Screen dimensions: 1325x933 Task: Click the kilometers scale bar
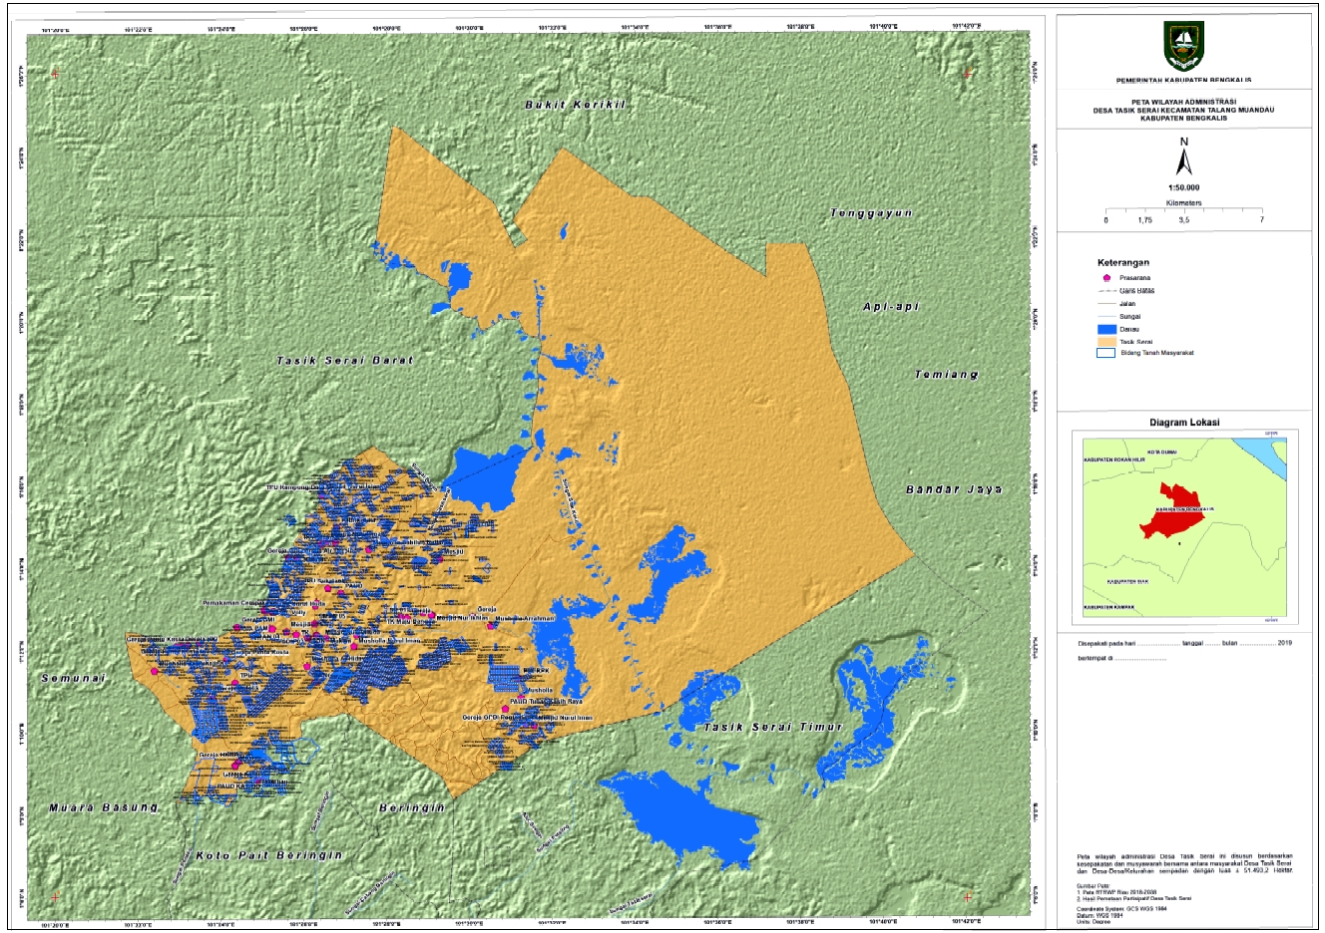click(x=1183, y=211)
